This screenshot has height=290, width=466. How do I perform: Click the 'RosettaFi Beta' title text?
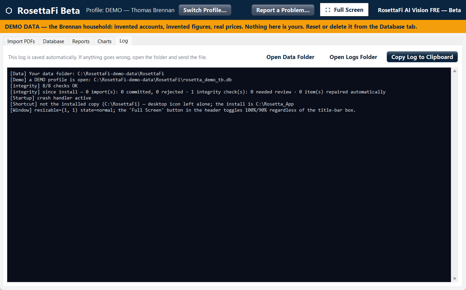pyautogui.click(x=49, y=10)
